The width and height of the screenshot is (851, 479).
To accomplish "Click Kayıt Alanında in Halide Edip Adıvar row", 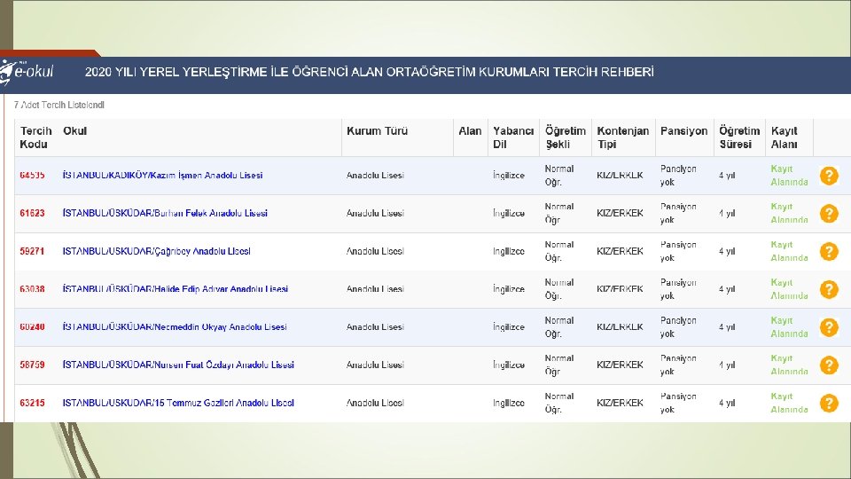I will (x=789, y=289).
